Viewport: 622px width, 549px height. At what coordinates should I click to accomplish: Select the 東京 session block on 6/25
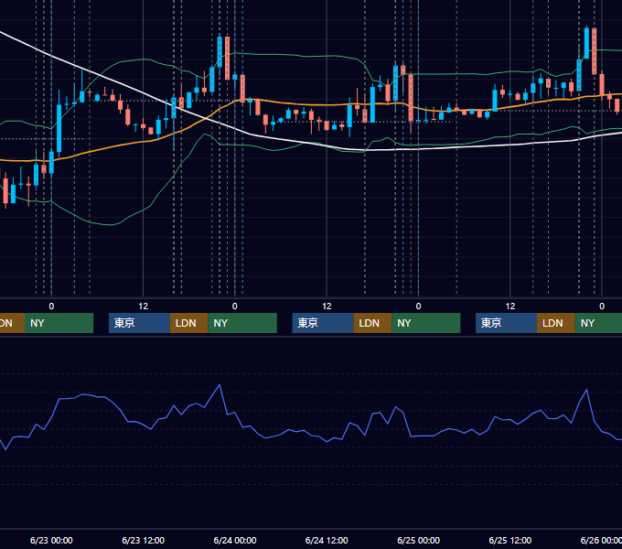click(506, 323)
